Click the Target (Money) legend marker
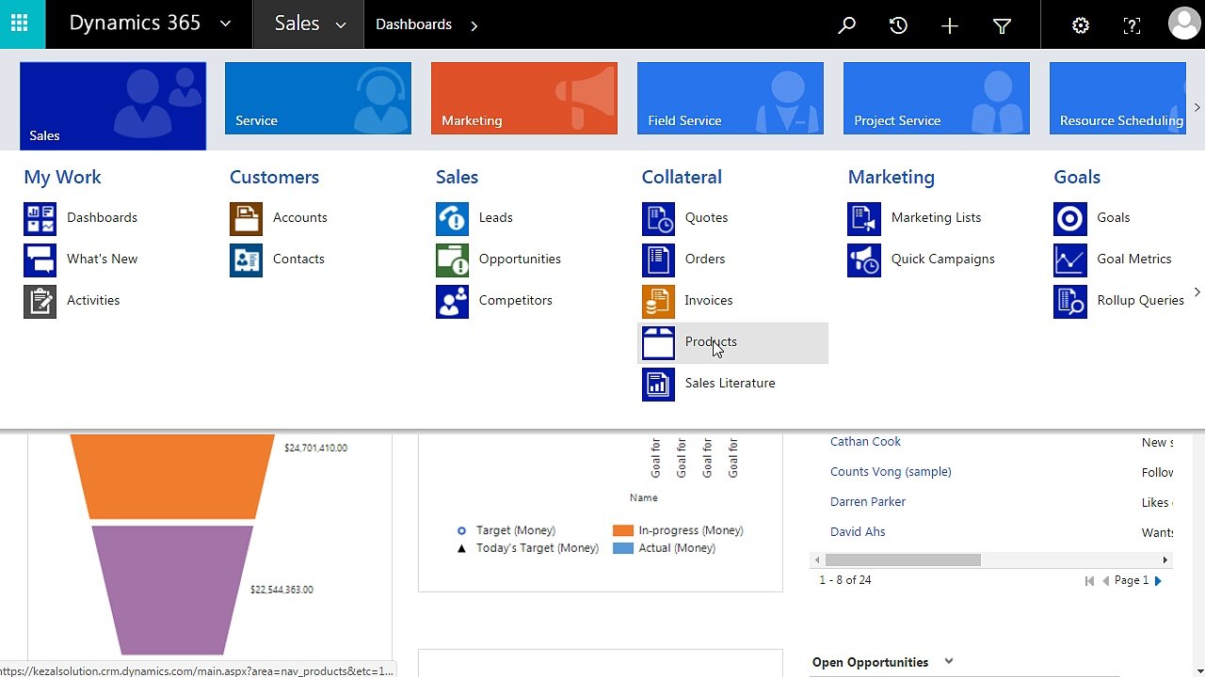 (461, 531)
